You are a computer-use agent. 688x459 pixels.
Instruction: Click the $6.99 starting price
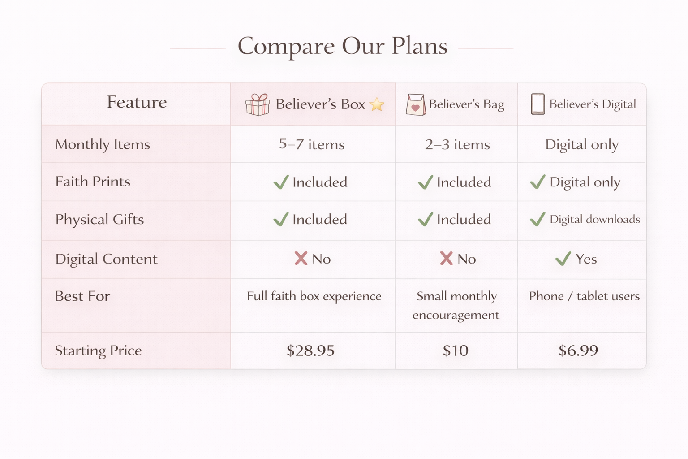coord(578,351)
